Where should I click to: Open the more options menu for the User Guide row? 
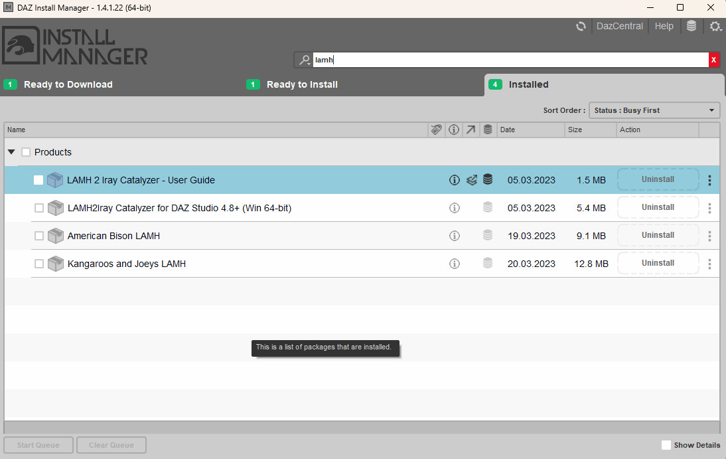tap(709, 181)
